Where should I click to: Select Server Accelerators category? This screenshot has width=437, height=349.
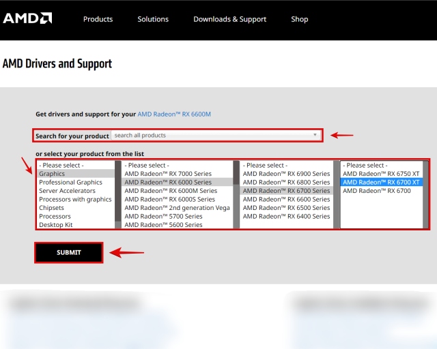click(76, 191)
